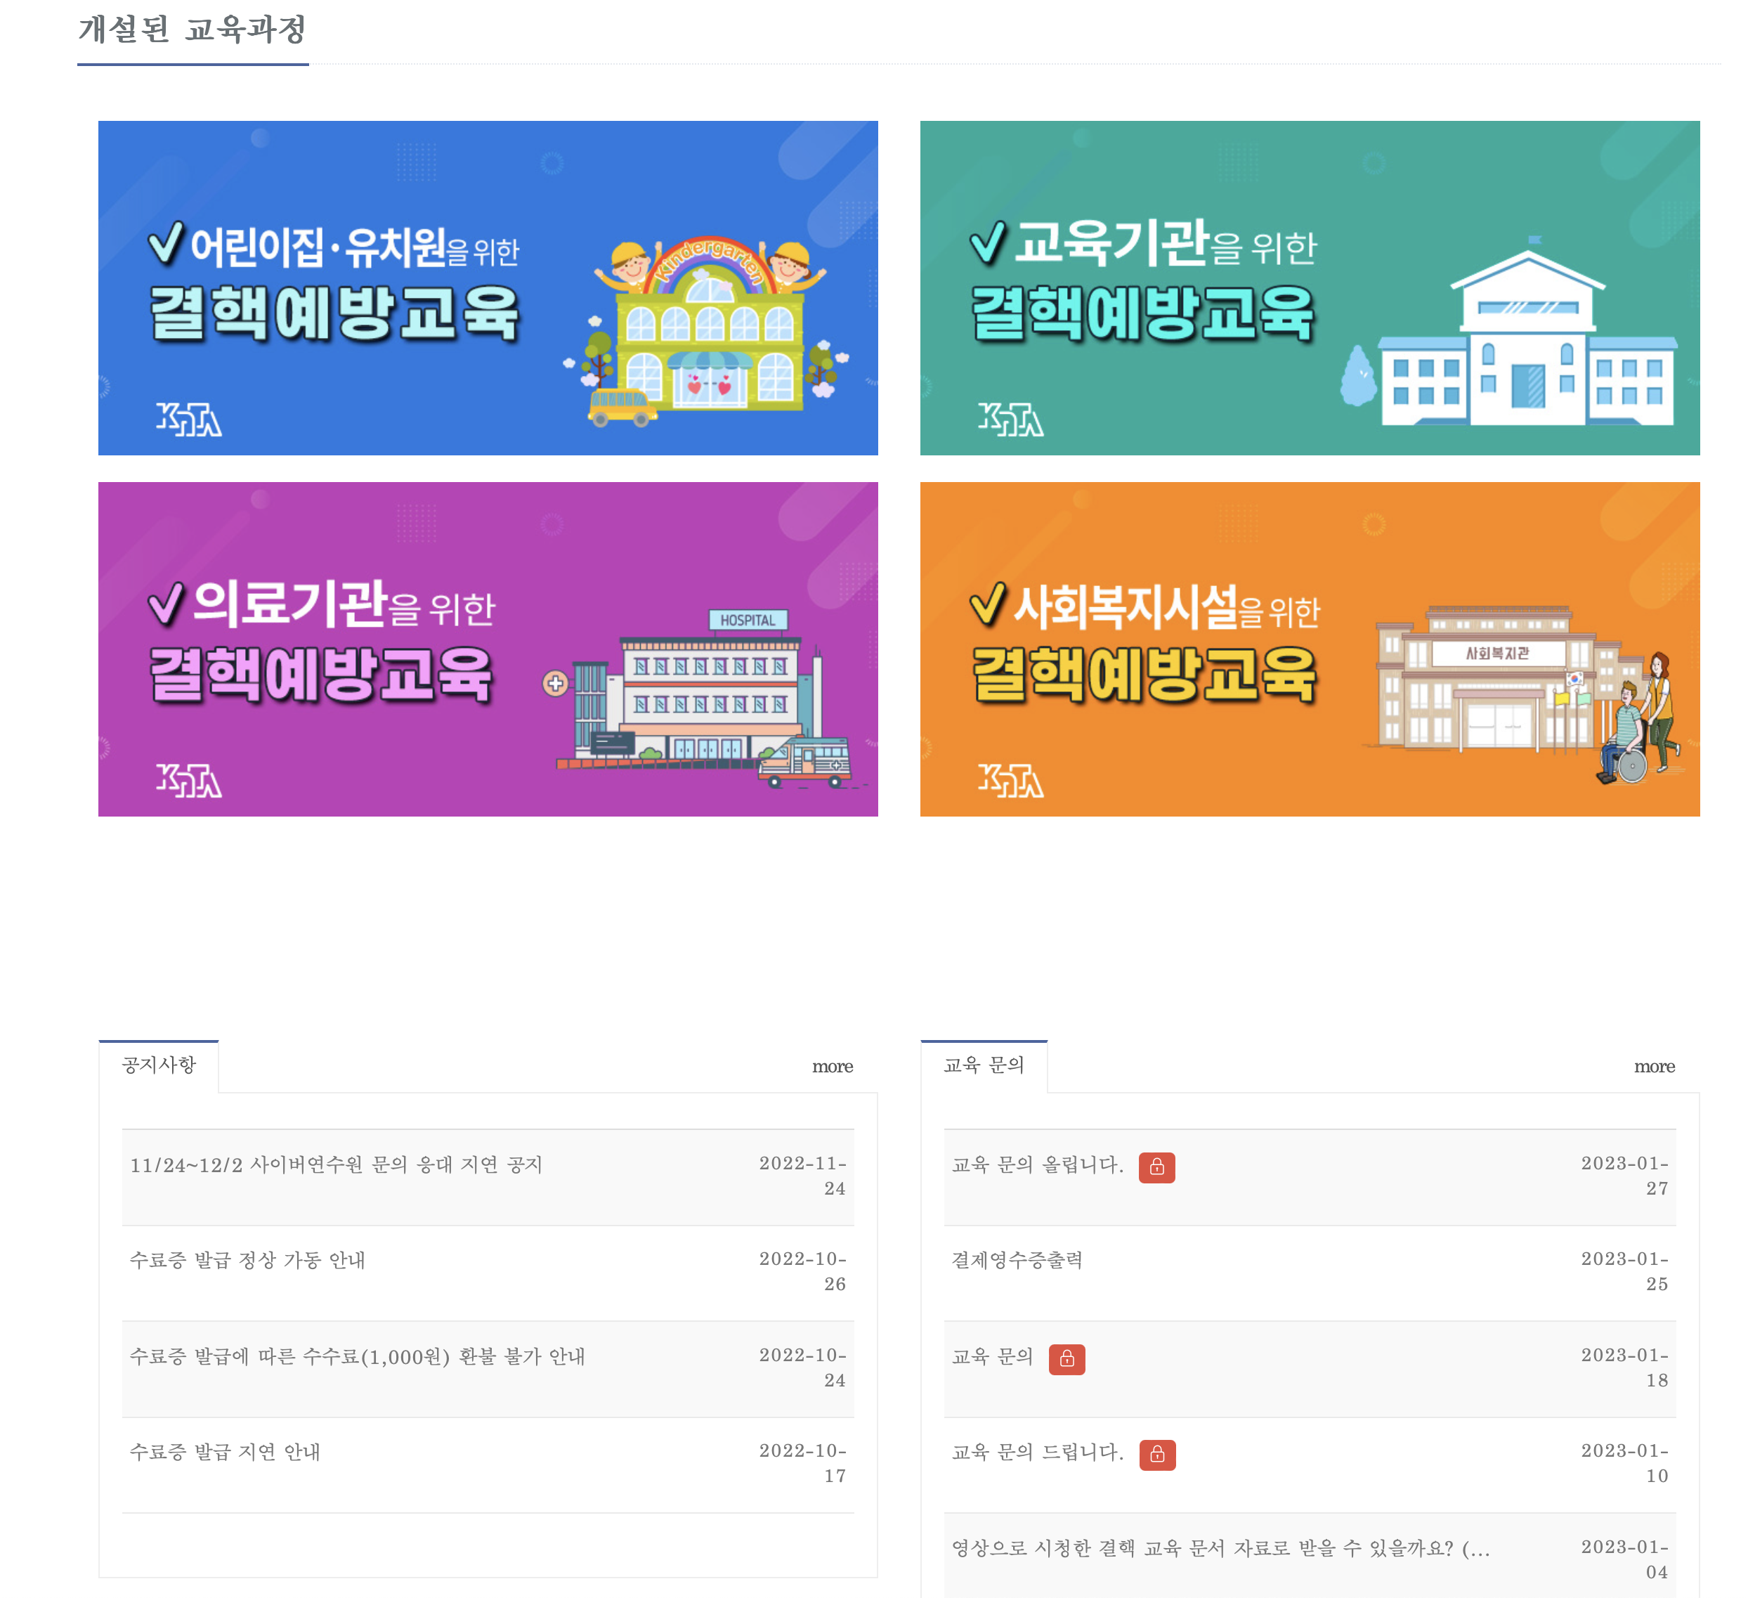The width and height of the screenshot is (1748, 1598).
Task: Open the 1,000원 fee refund notice
Action: click(x=356, y=1356)
